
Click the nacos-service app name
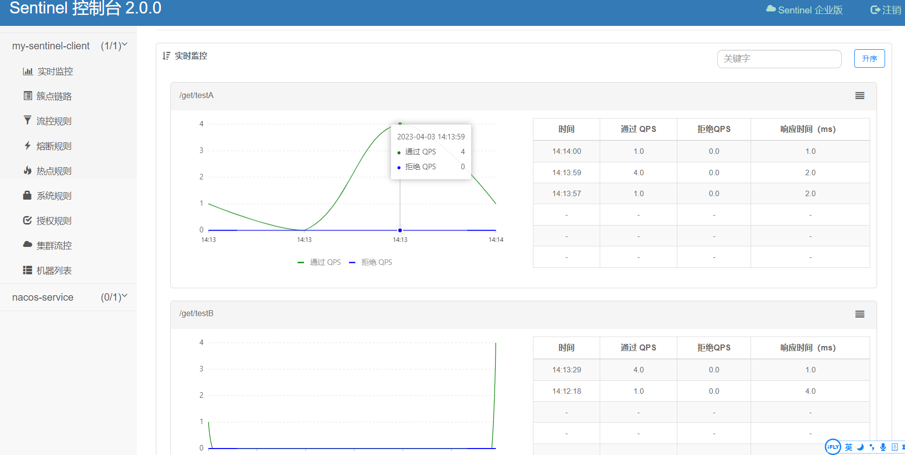tap(43, 297)
